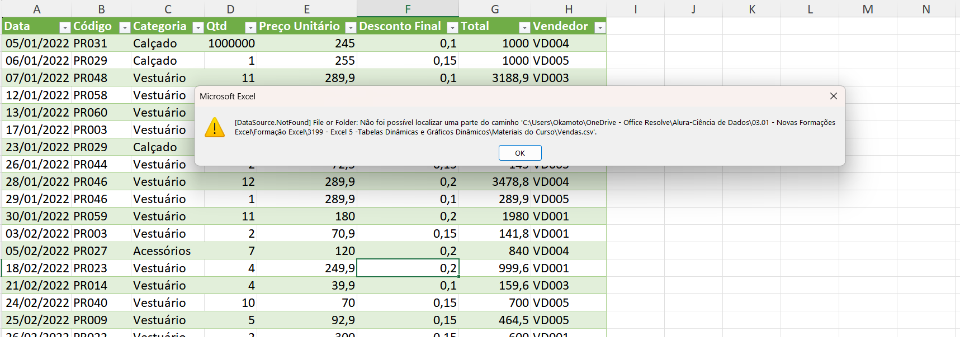Open the Qtd column filter dropdown

click(250, 27)
